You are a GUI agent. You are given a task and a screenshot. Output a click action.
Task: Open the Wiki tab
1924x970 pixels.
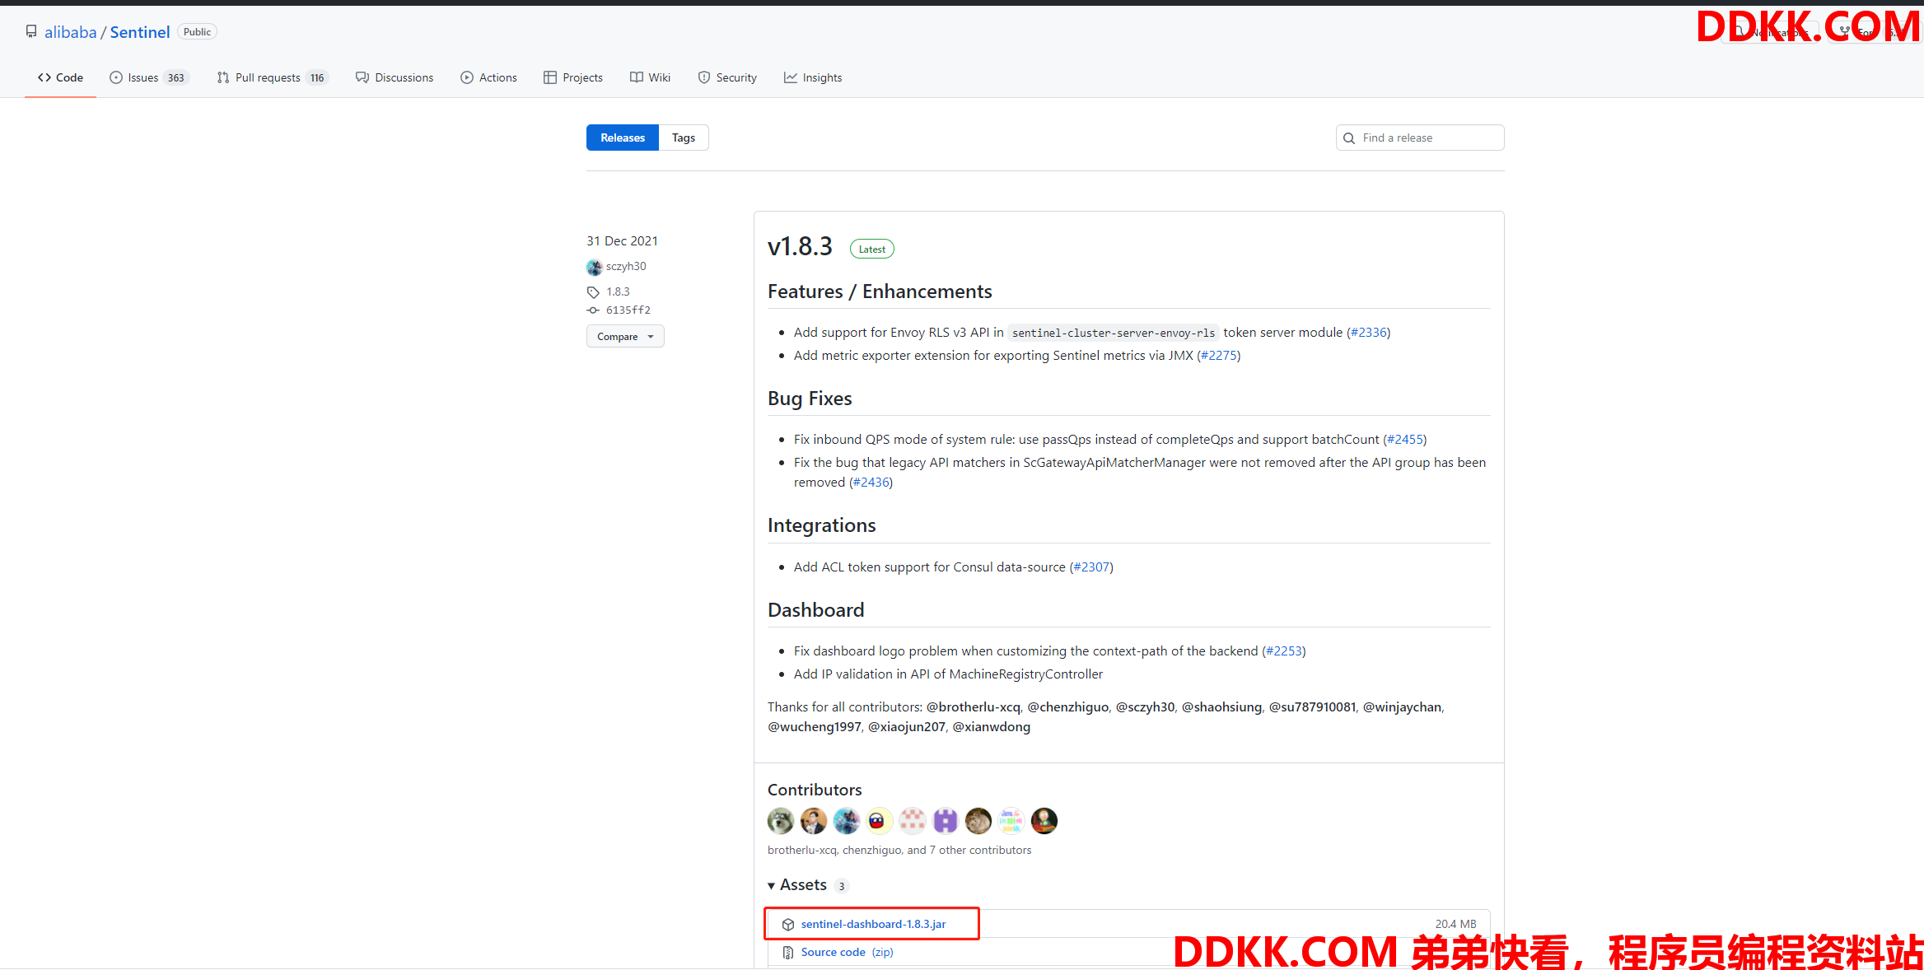(650, 77)
